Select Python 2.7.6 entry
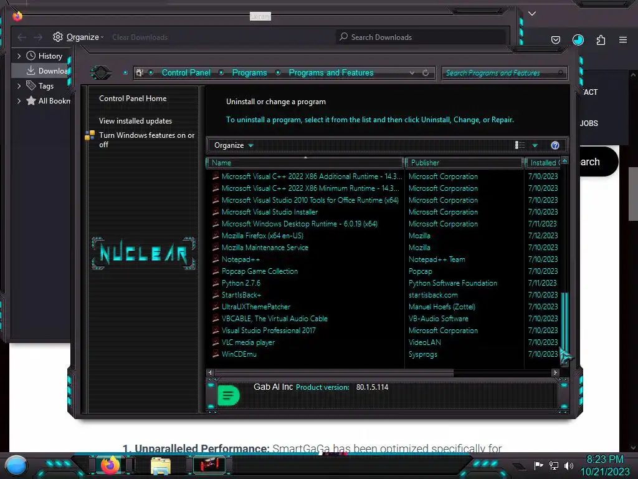Image resolution: width=638 pixels, height=479 pixels. [x=241, y=283]
